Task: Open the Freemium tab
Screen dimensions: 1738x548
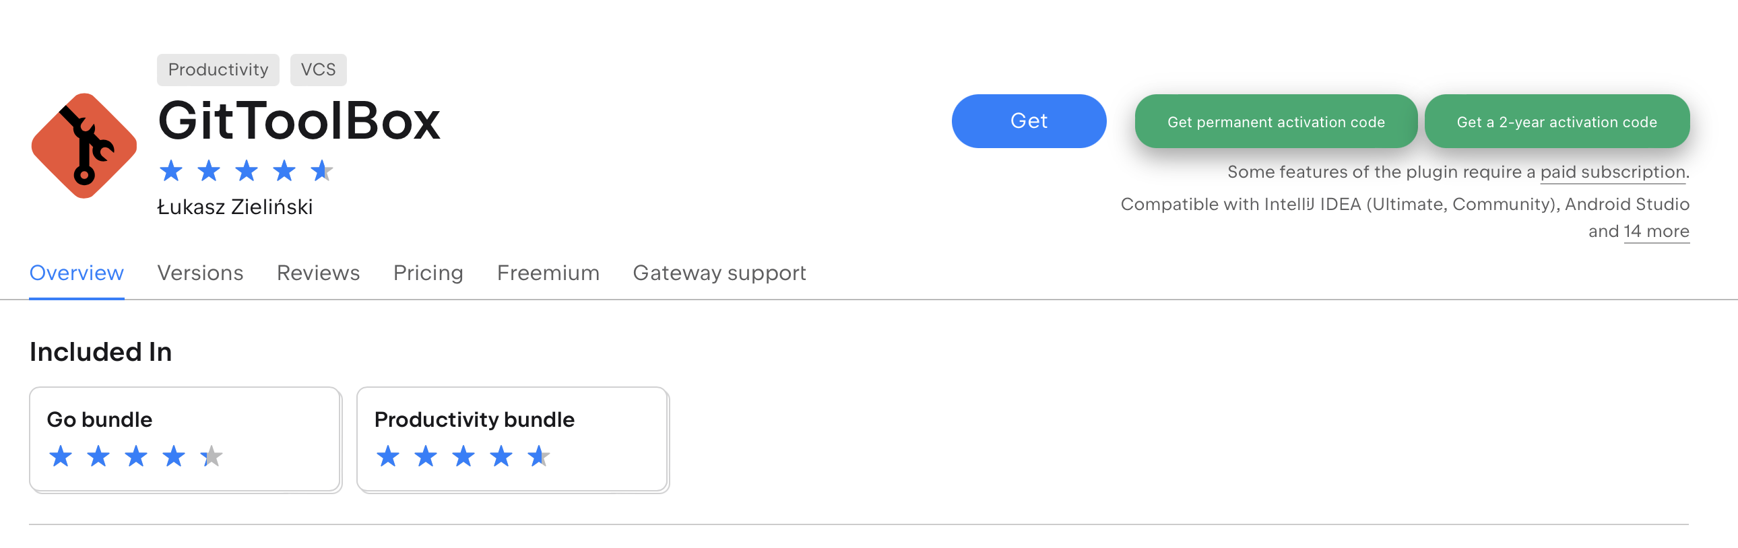Action: [x=548, y=273]
